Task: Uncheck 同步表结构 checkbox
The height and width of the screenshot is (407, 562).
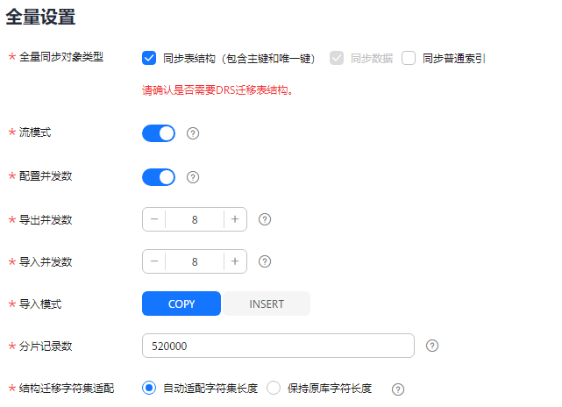Action: coord(149,58)
